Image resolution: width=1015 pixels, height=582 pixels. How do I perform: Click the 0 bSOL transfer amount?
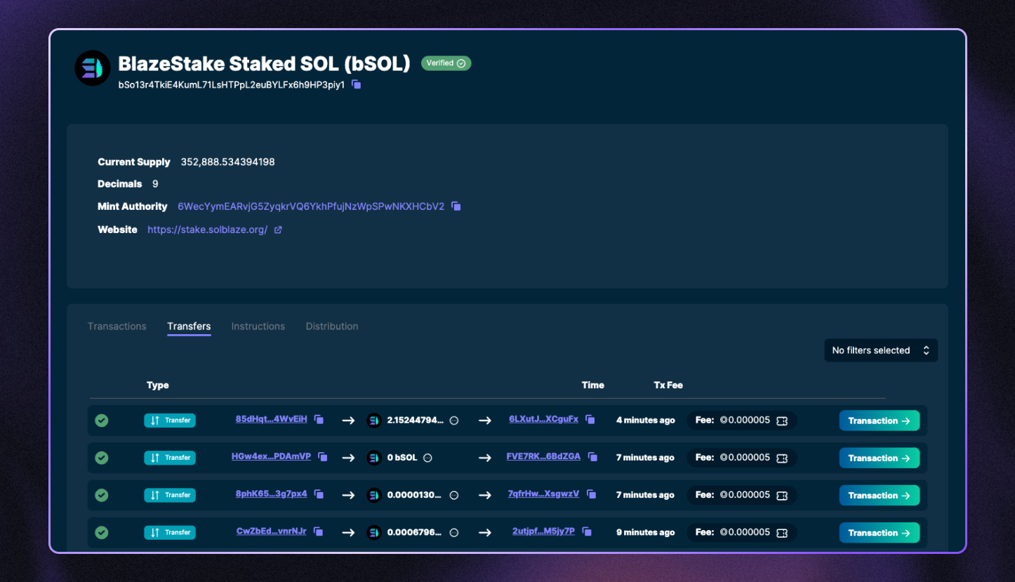click(x=402, y=458)
